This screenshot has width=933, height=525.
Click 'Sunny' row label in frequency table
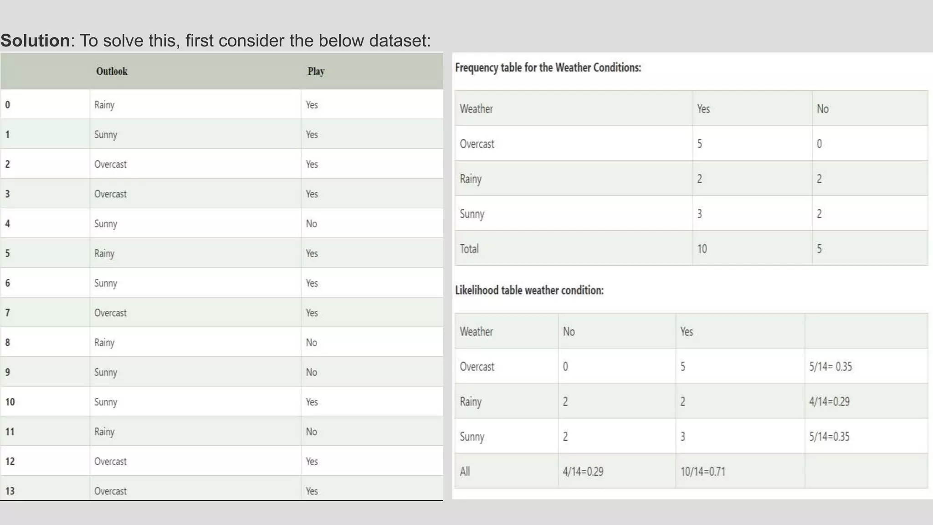(x=472, y=214)
